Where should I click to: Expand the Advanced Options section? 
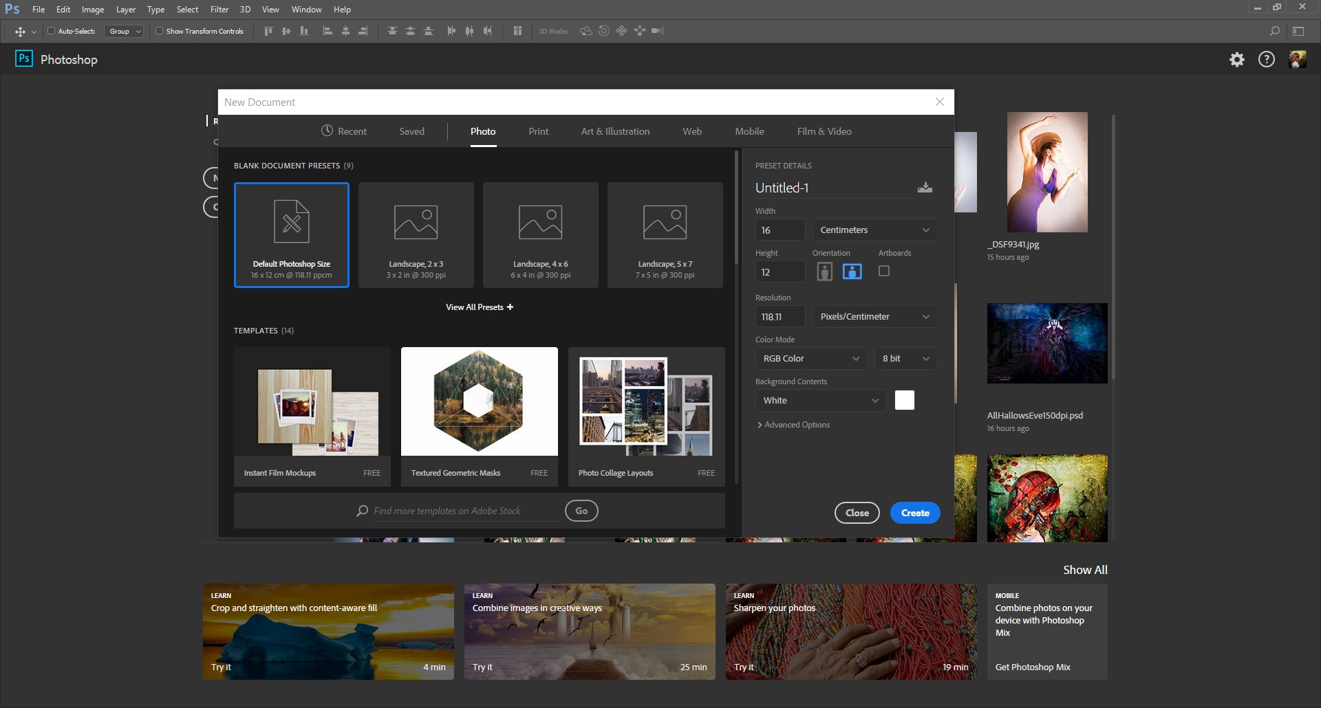[x=793, y=424]
